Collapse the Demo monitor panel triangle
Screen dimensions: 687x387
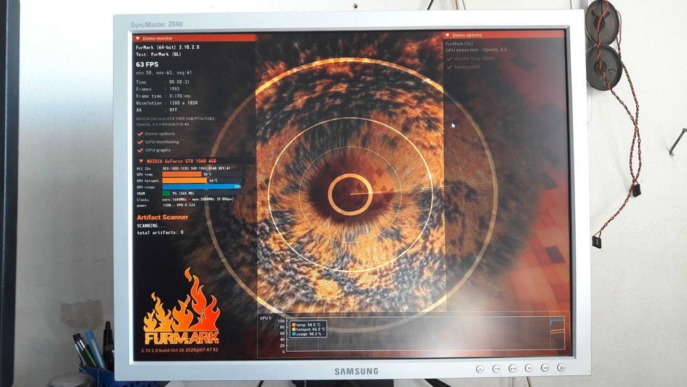[137, 38]
